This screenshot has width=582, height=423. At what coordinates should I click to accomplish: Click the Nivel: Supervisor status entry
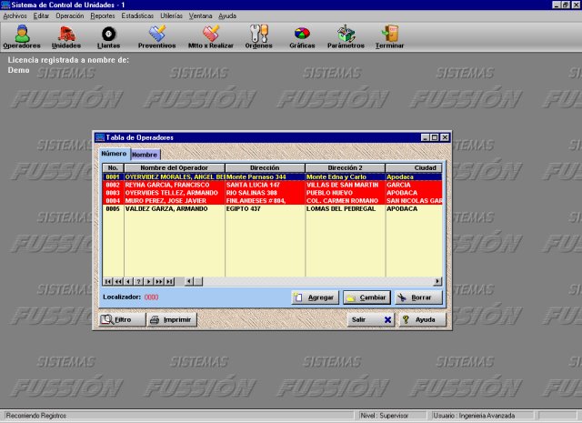pos(392,416)
